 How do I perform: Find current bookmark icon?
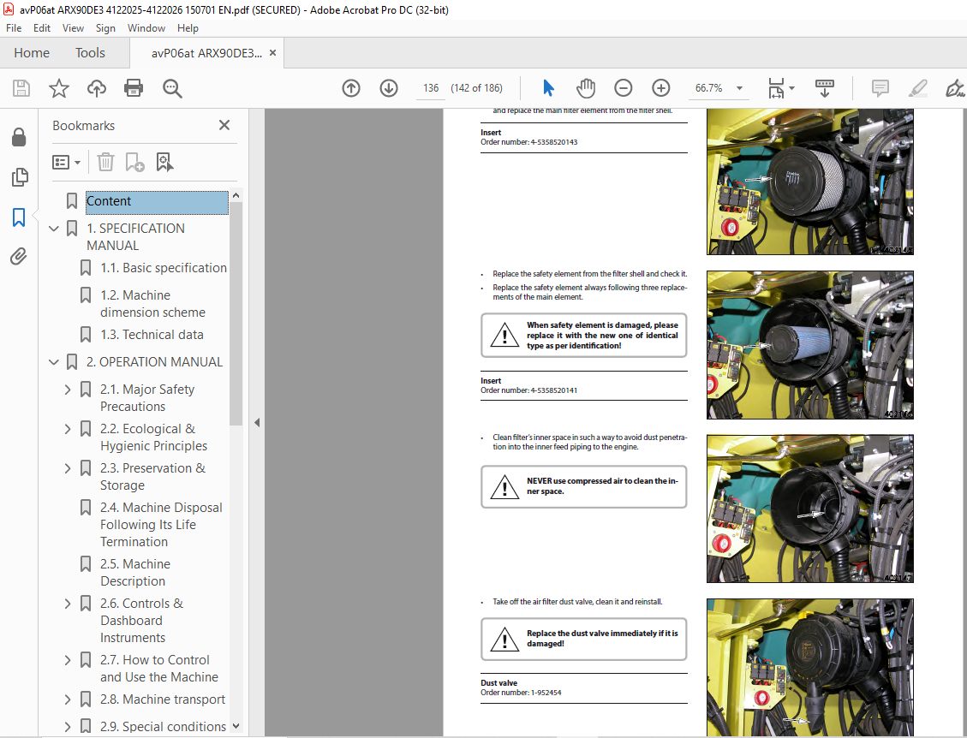click(x=164, y=162)
